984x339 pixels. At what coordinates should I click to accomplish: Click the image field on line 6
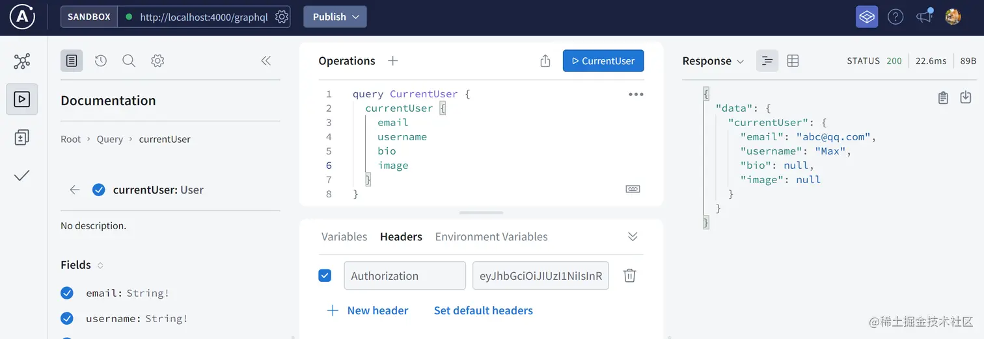point(393,166)
